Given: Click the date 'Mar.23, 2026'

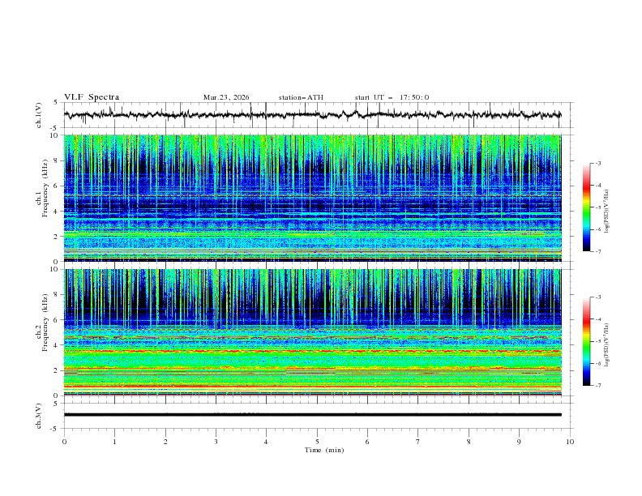Looking at the screenshot, I should (226, 97).
